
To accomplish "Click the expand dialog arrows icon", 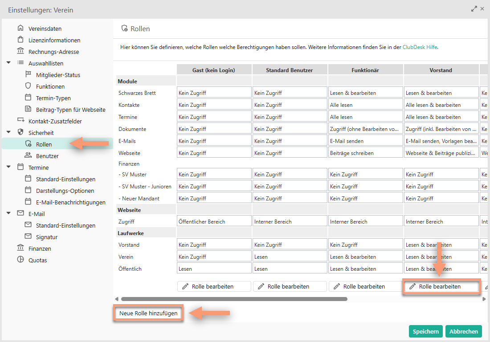I will coord(474,9).
